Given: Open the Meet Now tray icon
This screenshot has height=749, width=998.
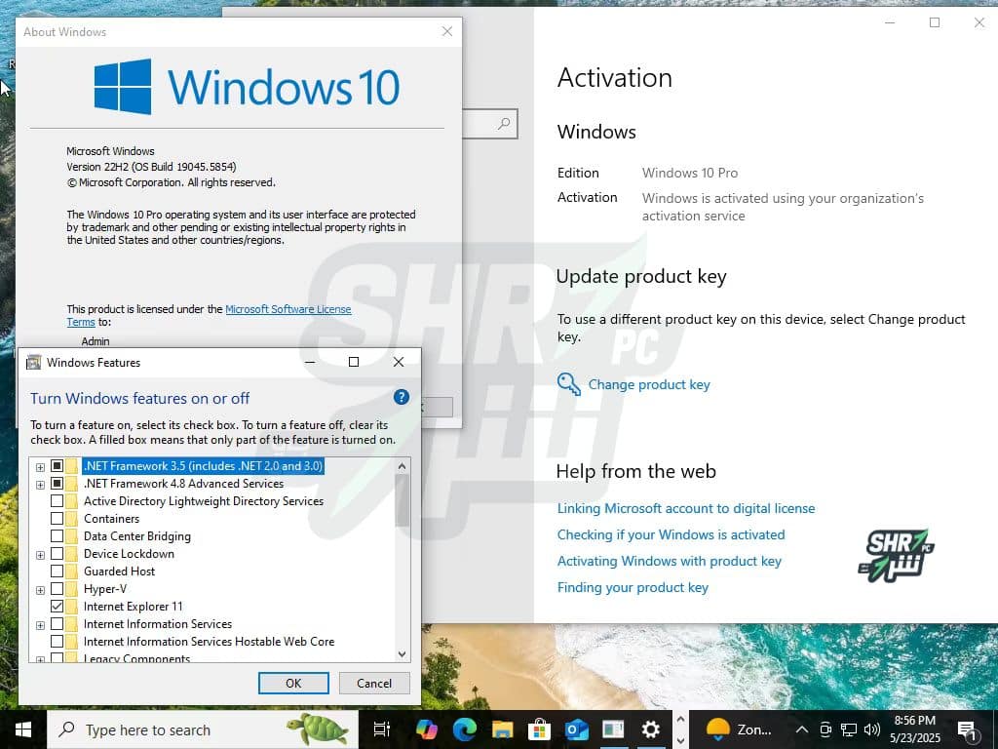Looking at the screenshot, I should (x=825, y=729).
